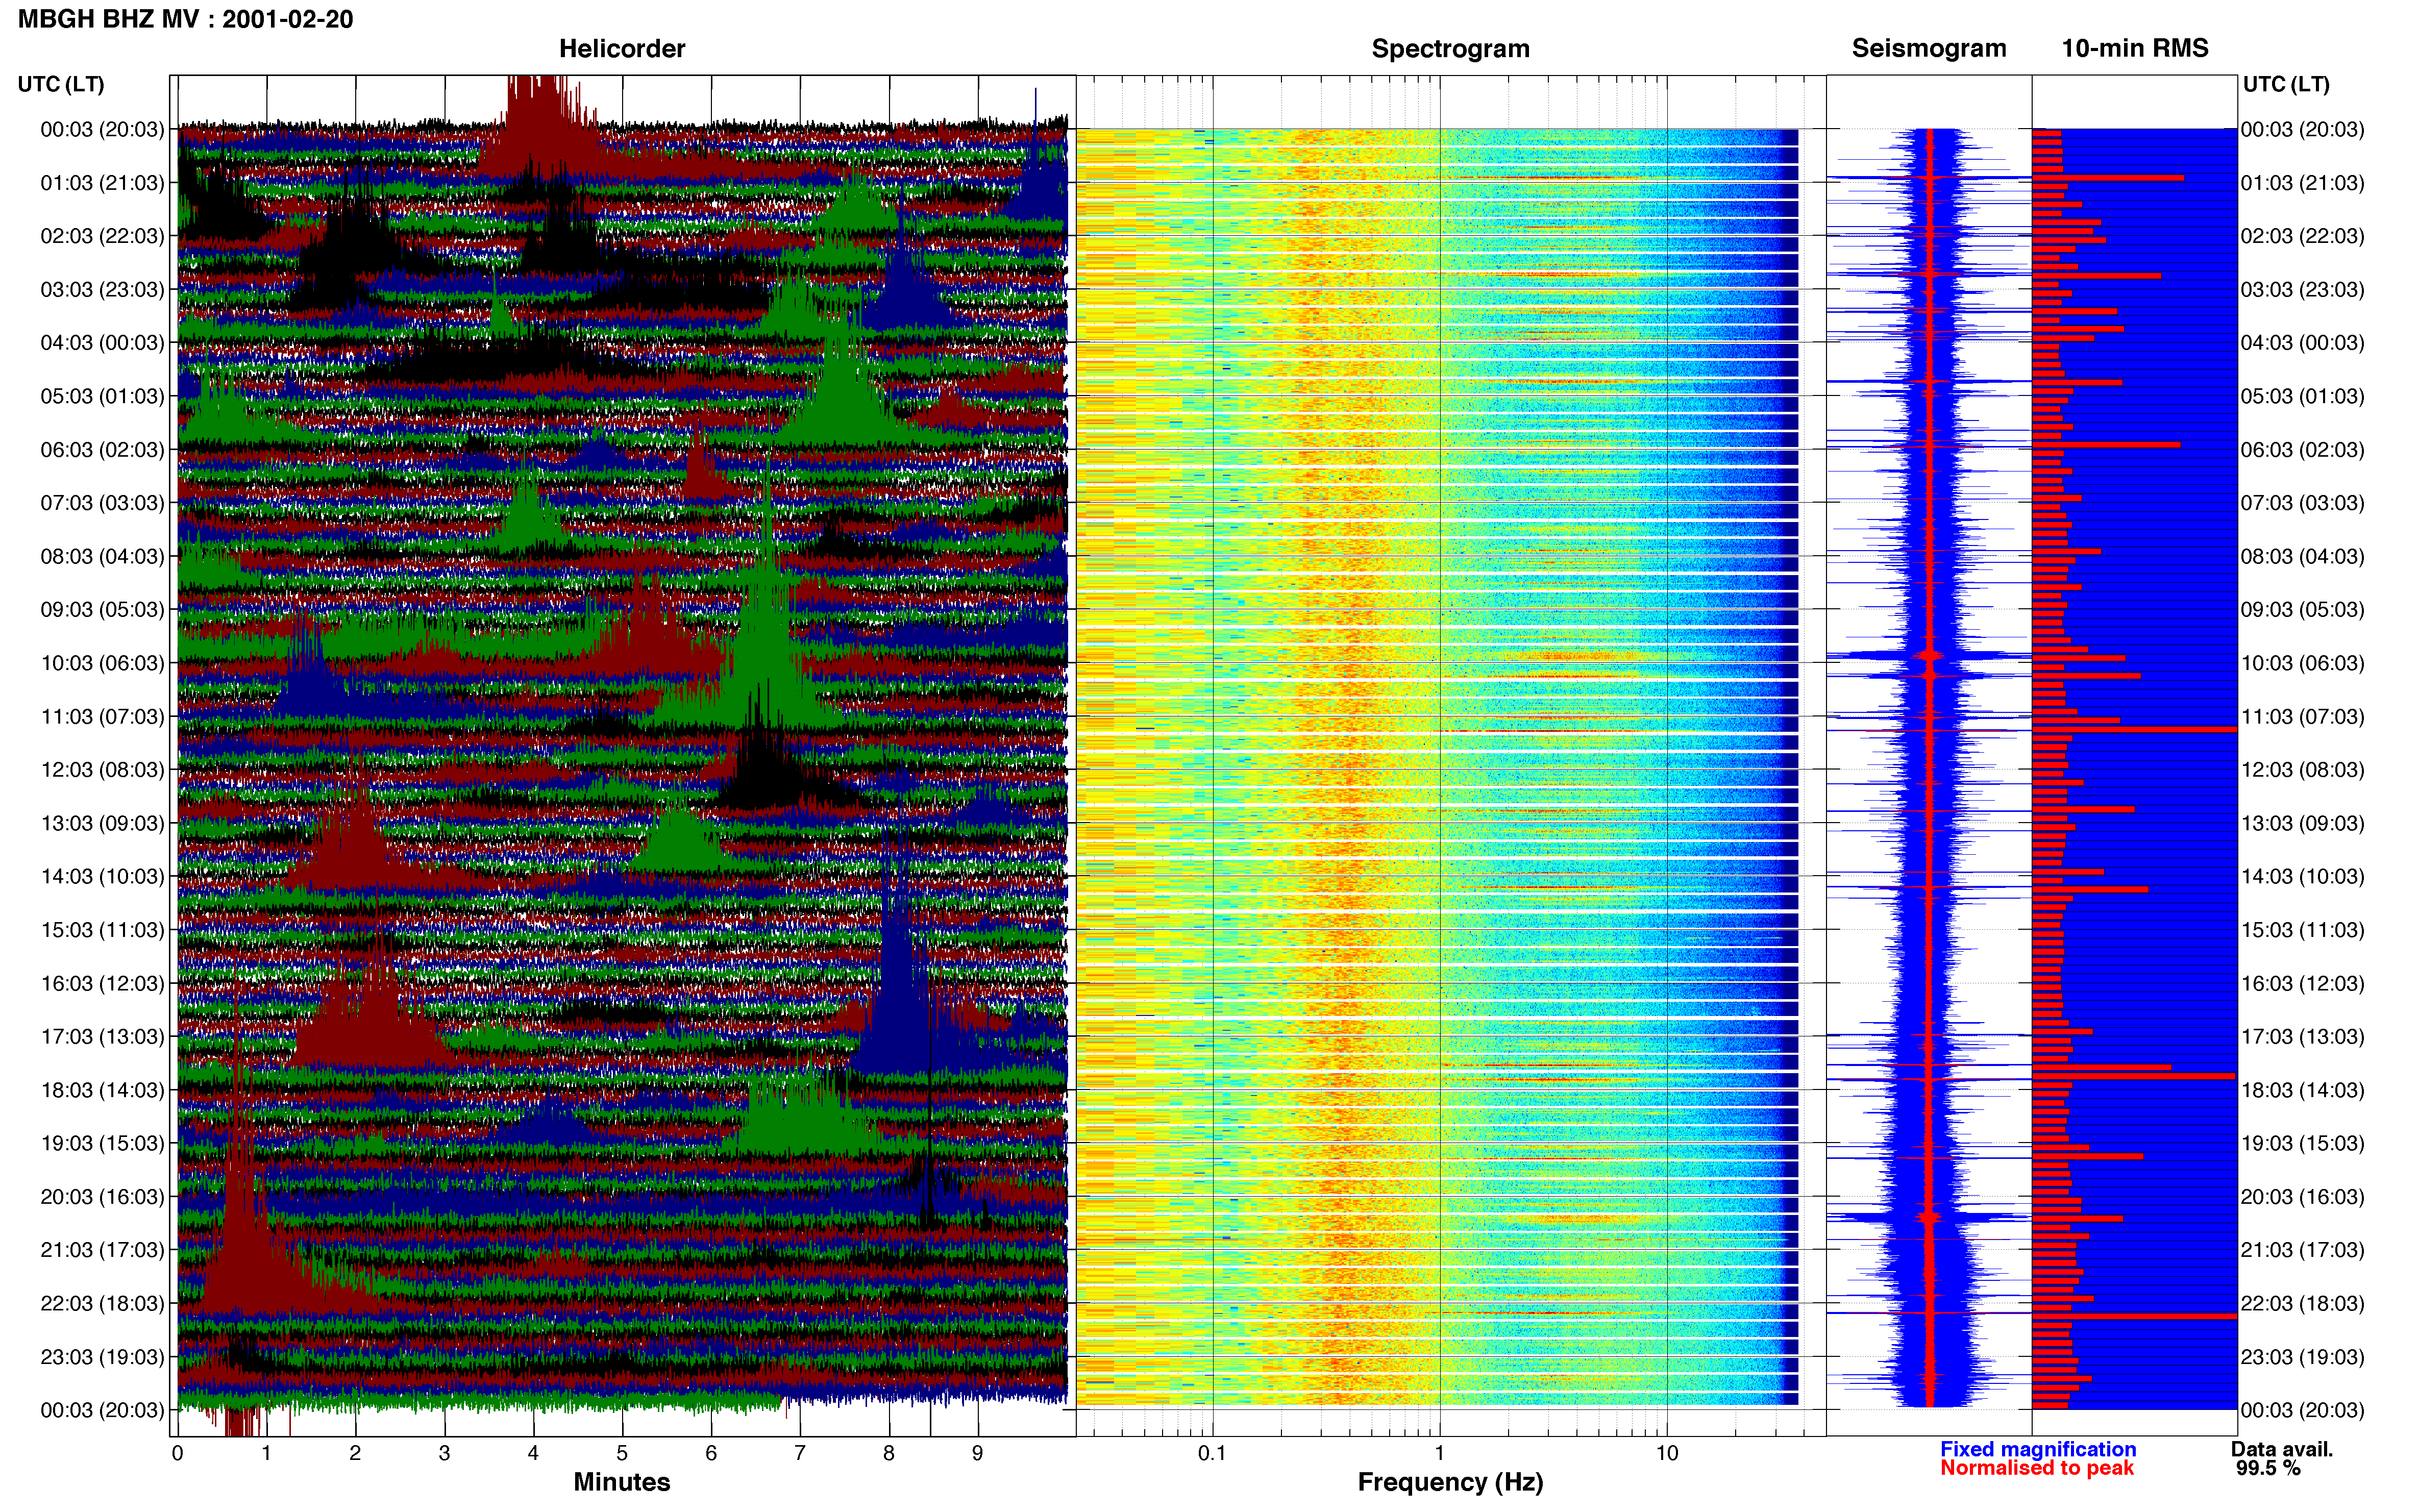This screenshot has height=1512, width=2419.
Task: Click the plot title 'MBGH BHZ MV : 2001-02-20'
Action: 185,19
